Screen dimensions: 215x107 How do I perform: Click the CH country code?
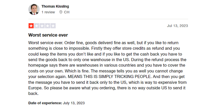point(67,12)
